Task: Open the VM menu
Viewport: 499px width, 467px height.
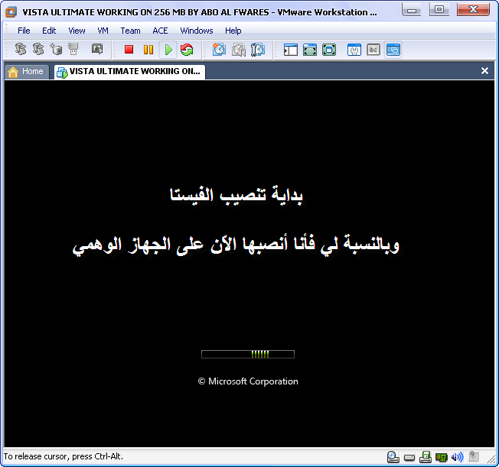Action: point(103,31)
